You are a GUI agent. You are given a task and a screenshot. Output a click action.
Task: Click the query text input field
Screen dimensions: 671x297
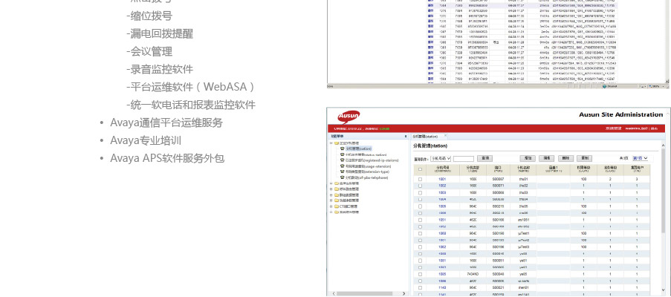coord(463,158)
